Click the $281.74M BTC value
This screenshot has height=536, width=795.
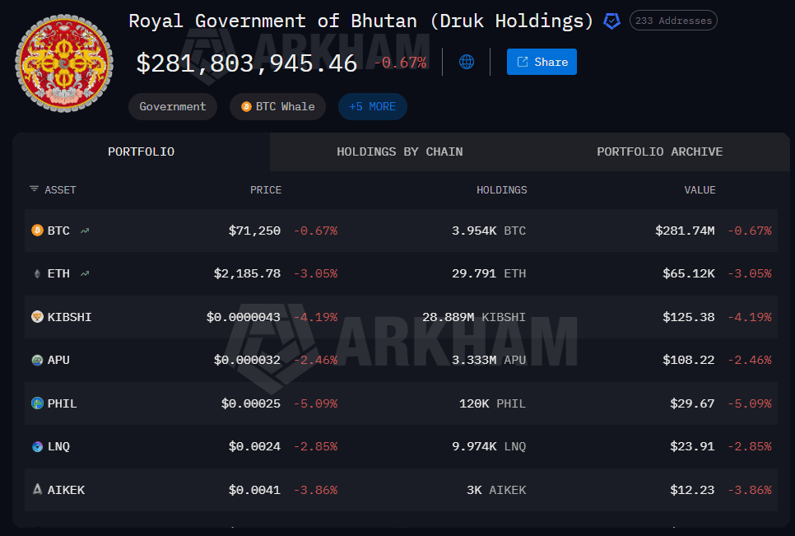click(685, 231)
